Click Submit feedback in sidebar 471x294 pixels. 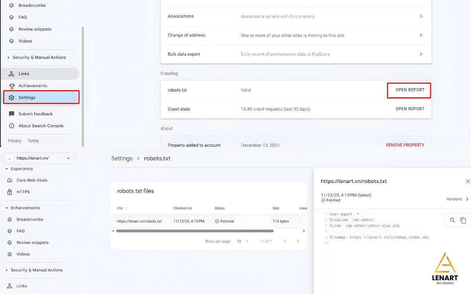click(35, 114)
